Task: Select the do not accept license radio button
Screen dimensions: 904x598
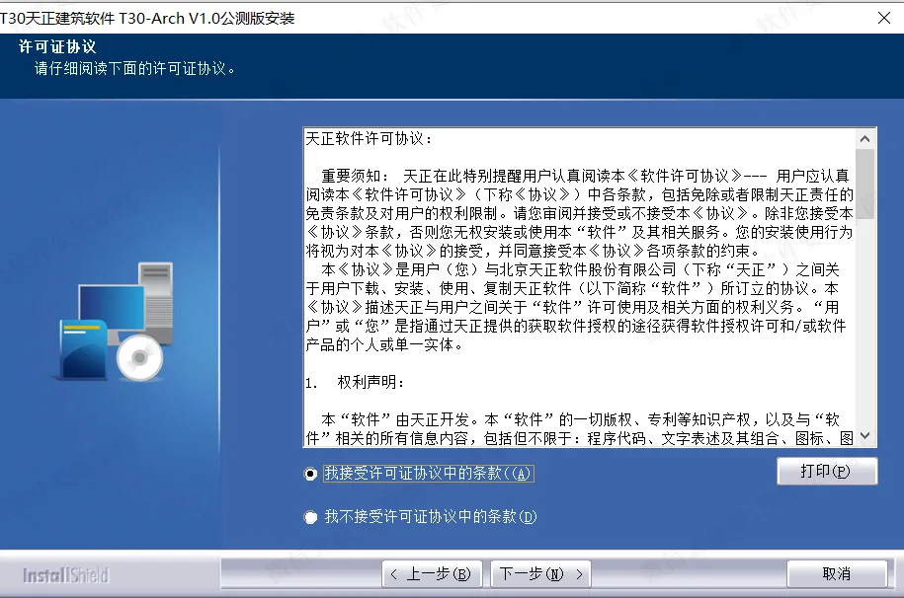Action: 311,517
